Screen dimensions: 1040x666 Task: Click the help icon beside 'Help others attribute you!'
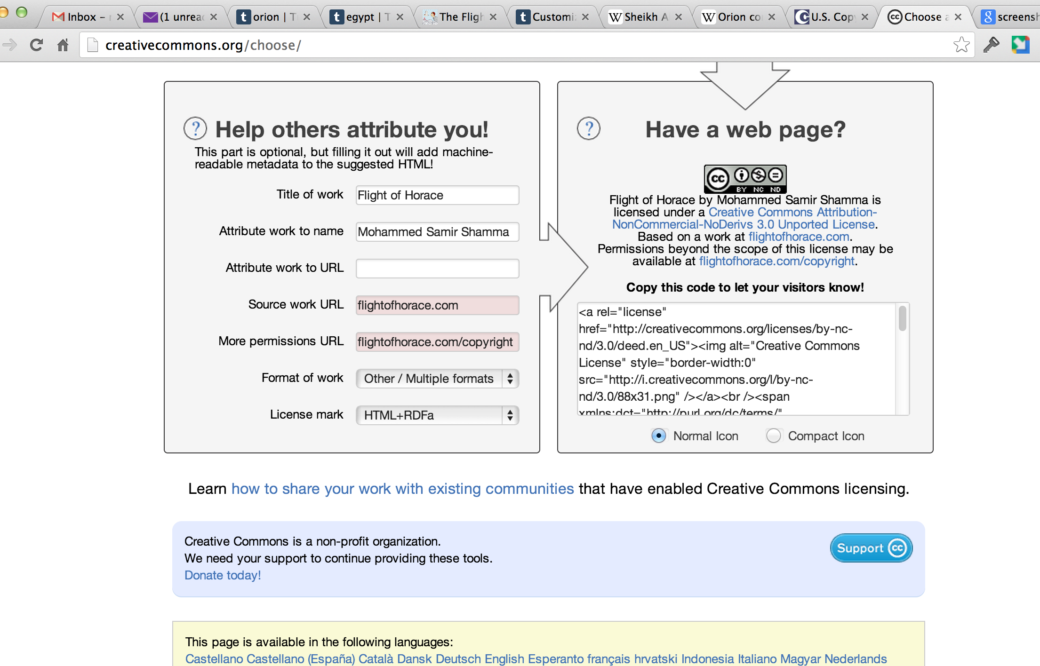[195, 128]
